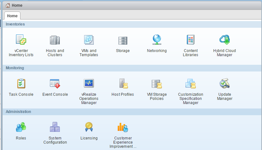The width and height of the screenshot is (262, 150).
Task: Open vCenter Inventory Lists icon
Action: pos(21,40)
